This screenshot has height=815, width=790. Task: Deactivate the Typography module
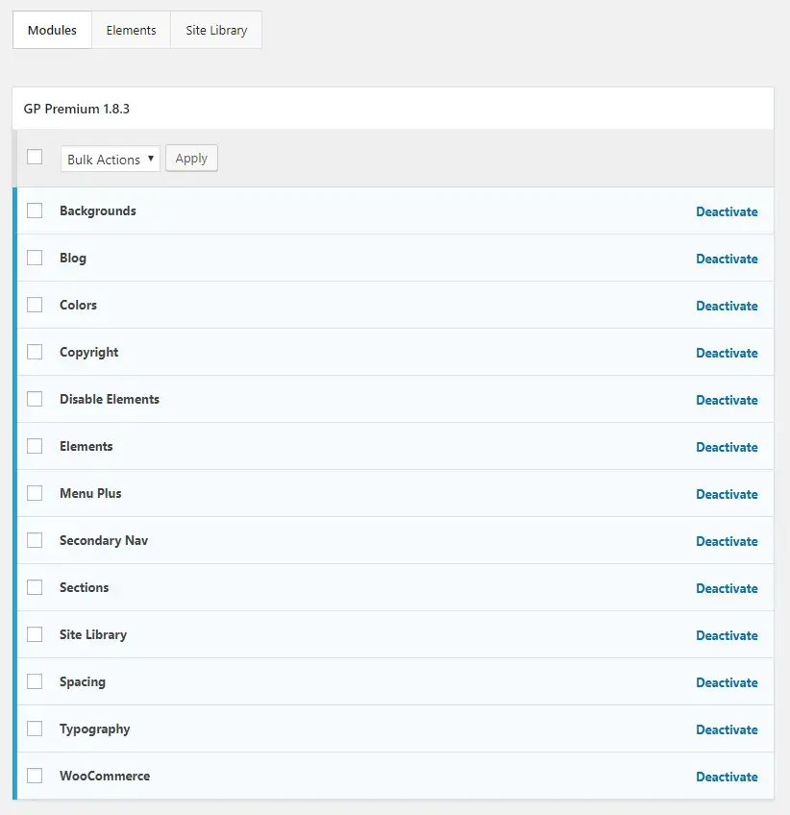click(727, 729)
